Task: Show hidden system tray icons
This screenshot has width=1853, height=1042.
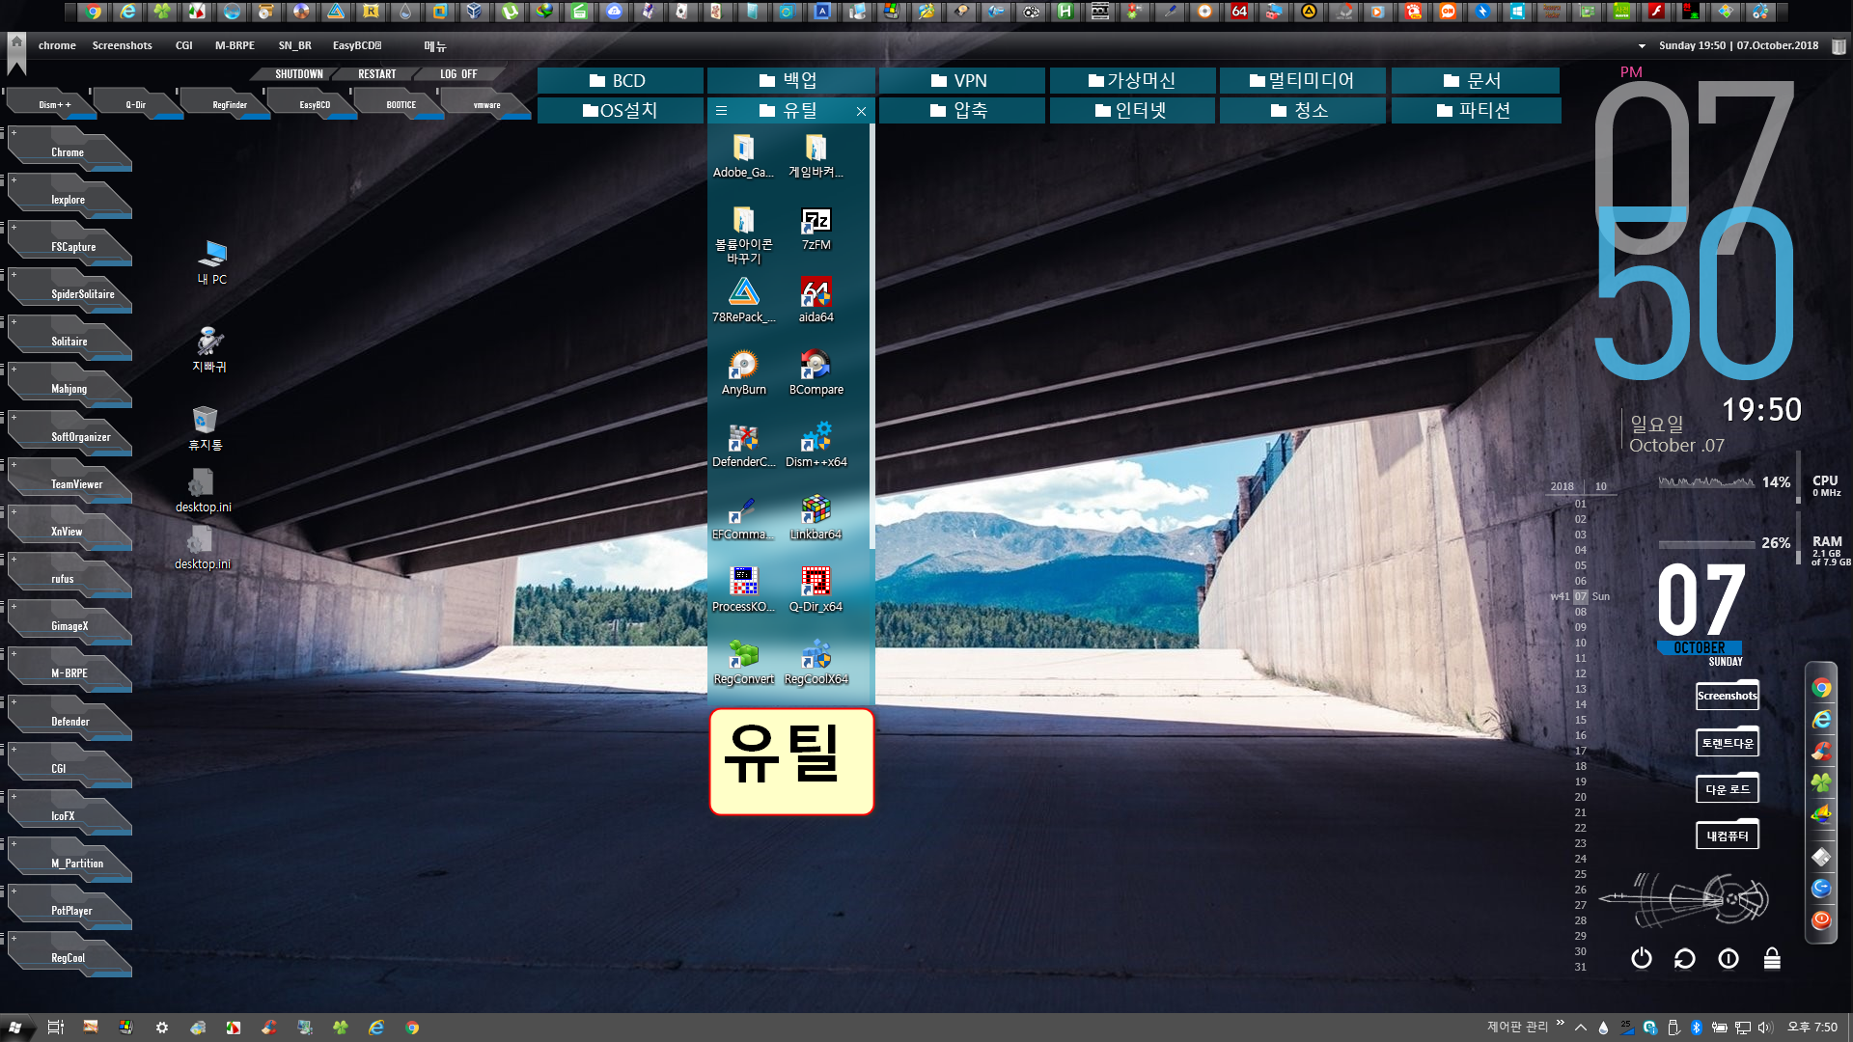Action: click(1581, 1028)
